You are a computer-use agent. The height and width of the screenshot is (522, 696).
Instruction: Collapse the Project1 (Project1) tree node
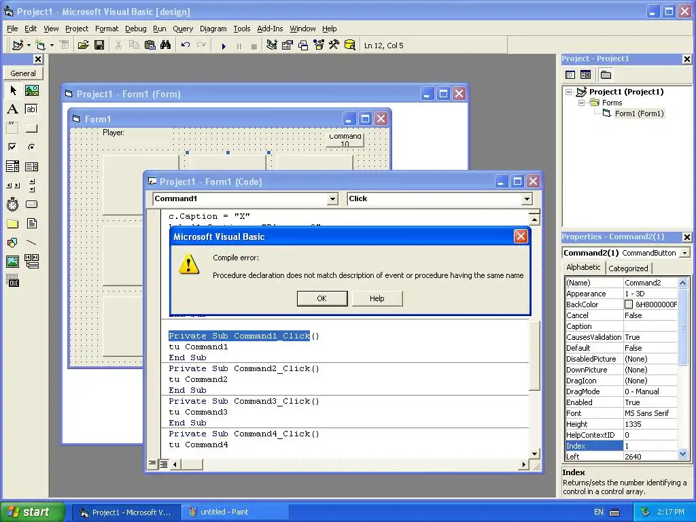pyautogui.click(x=569, y=92)
